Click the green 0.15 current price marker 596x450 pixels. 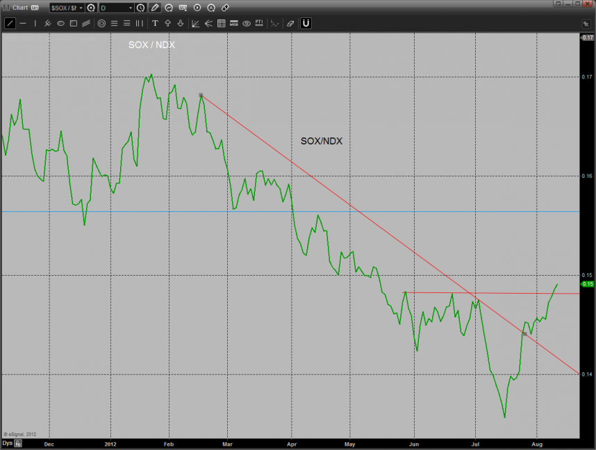pyautogui.click(x=588, y=284)
